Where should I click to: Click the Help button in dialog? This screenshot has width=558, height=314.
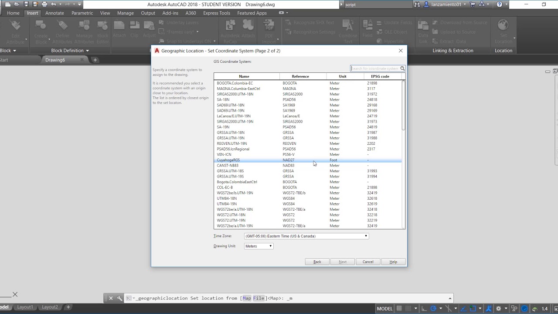(x=393, y=262)
